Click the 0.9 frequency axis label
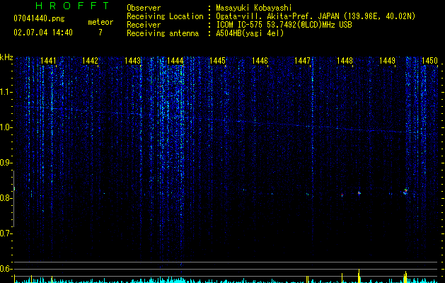Image resolution: width=445 pixels, height=283 pixels. [6, 163]
